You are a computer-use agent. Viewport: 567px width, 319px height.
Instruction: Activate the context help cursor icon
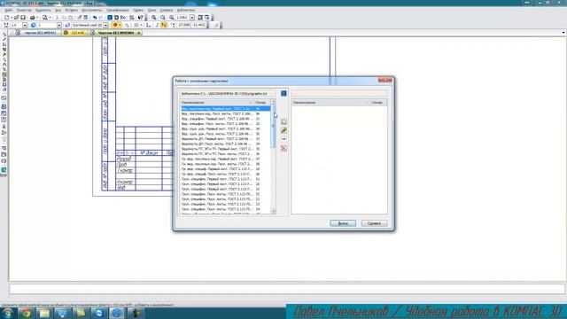(140, 18)
